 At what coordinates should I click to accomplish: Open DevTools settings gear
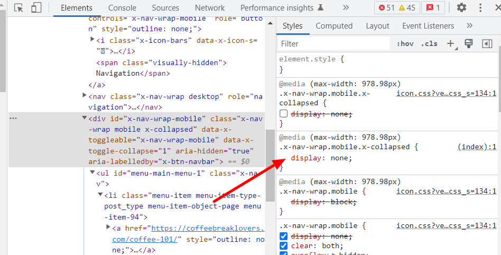pos(461,8)
